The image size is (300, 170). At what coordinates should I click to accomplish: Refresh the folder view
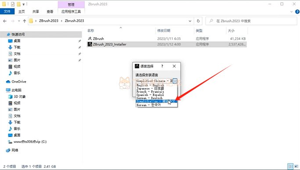[x=198, y=21]
